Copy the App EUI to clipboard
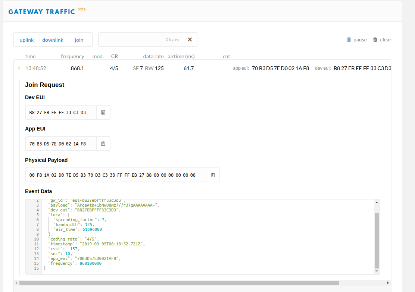Screen dimensions: 415x292 click(103, 144)
